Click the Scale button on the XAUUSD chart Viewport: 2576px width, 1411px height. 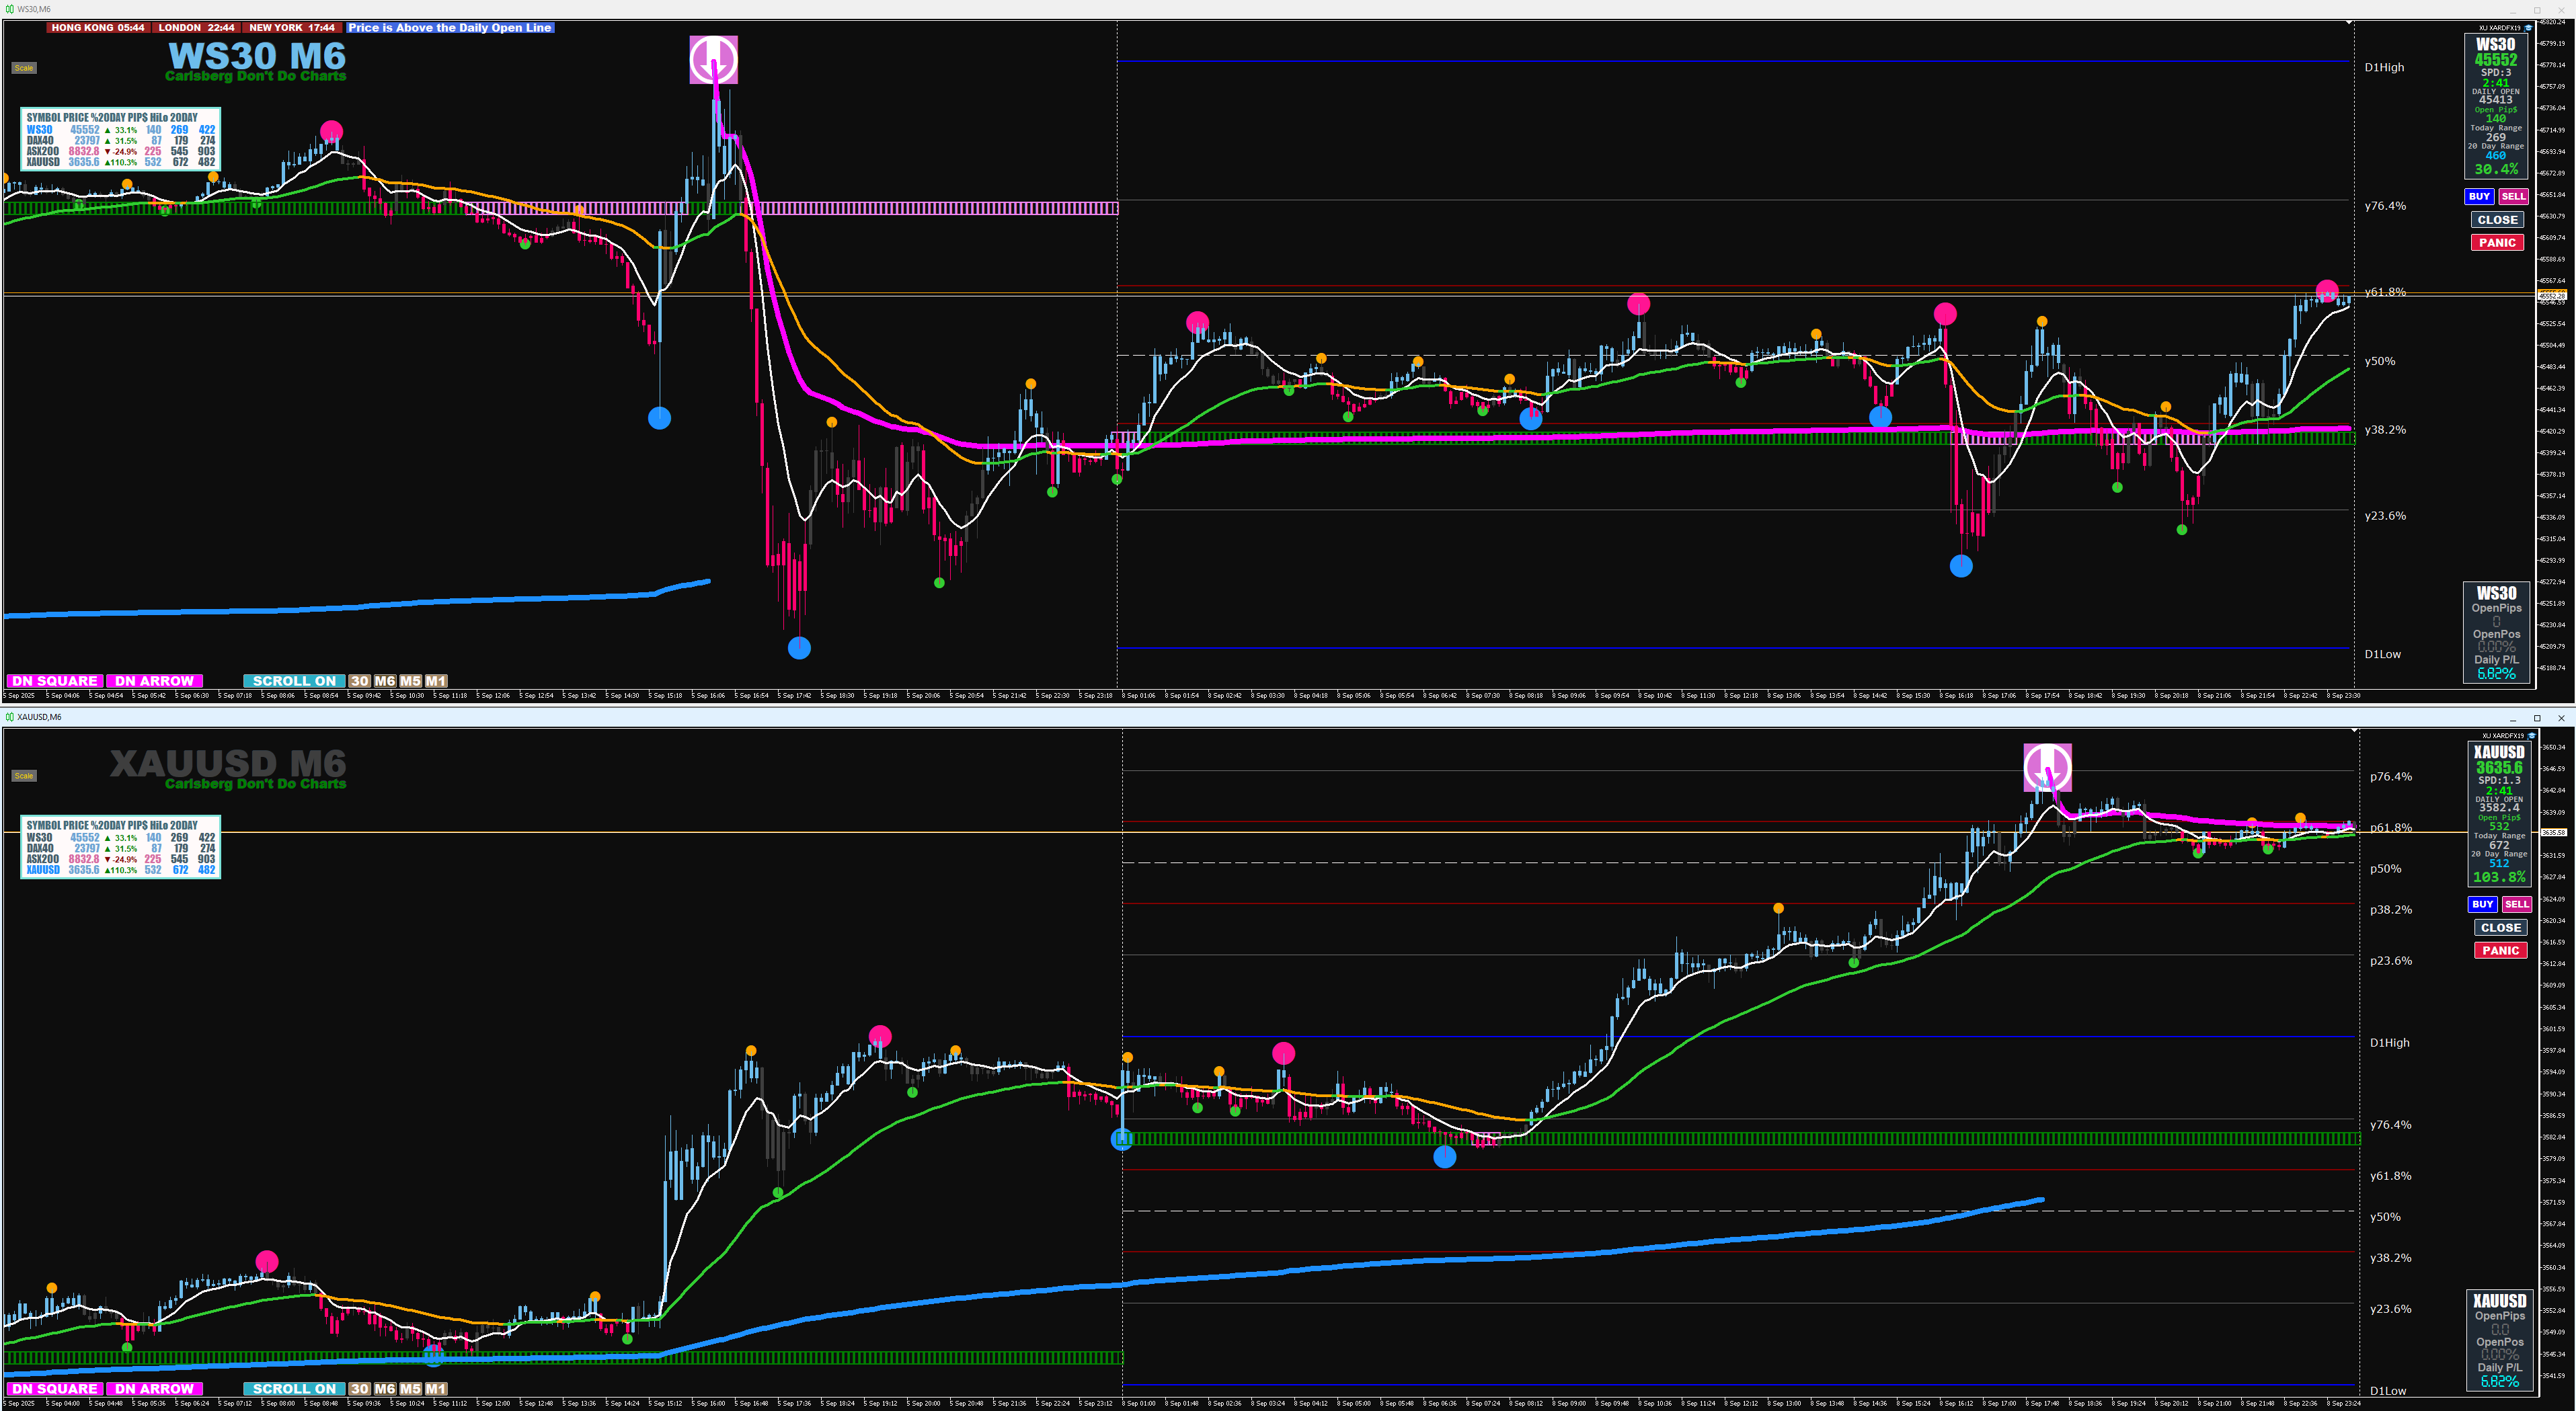(x=23, y=776)
